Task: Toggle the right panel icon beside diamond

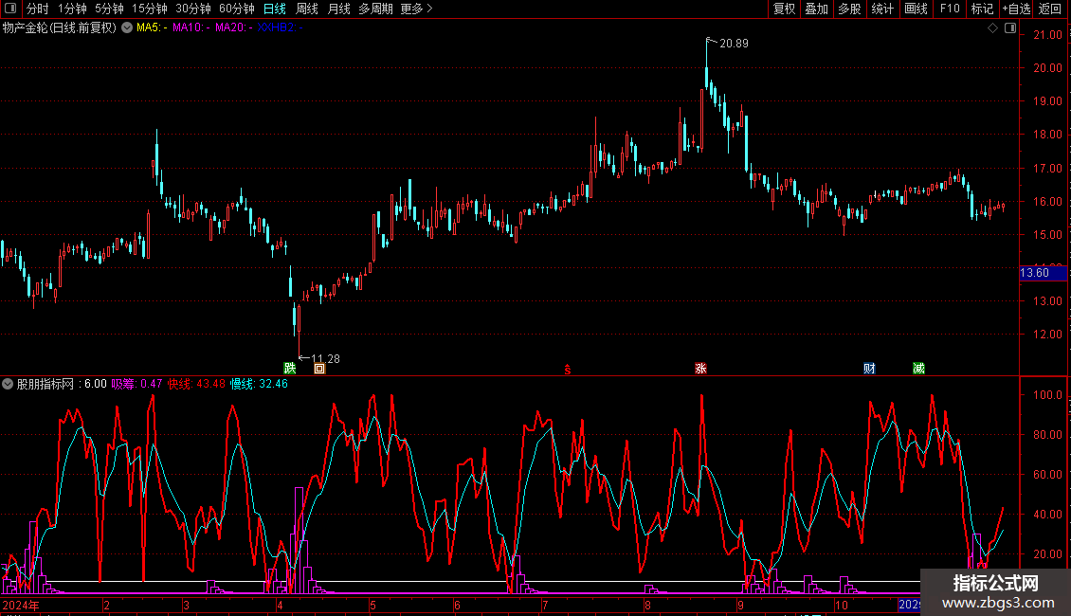Action: pyautogui.click(x=1010, y=28)
